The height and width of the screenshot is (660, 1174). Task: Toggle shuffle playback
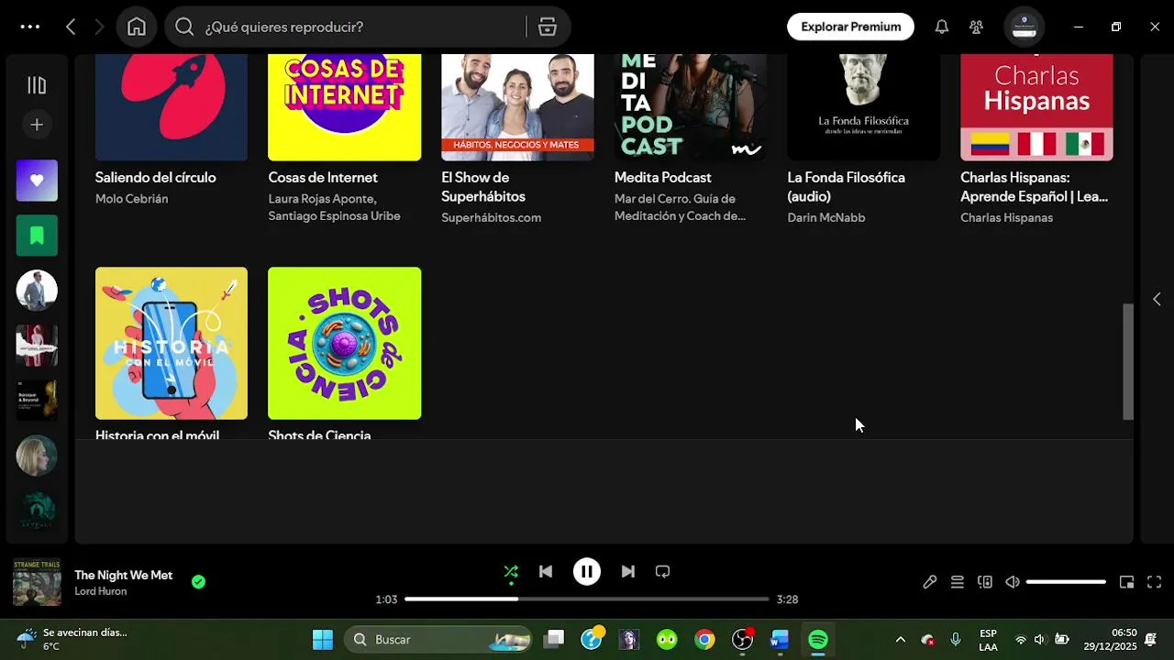pos(511,572)
